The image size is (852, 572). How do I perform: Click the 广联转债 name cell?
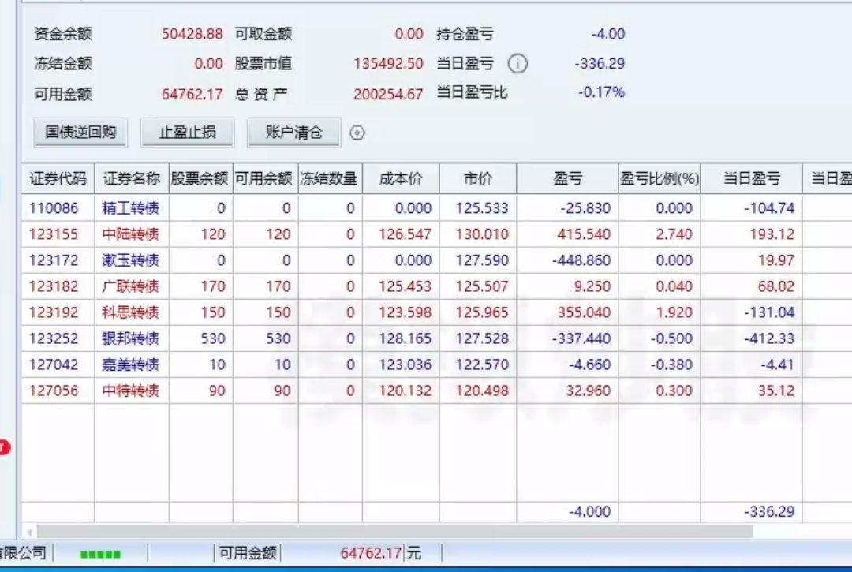pyautogui.click(x=130, y=286)
